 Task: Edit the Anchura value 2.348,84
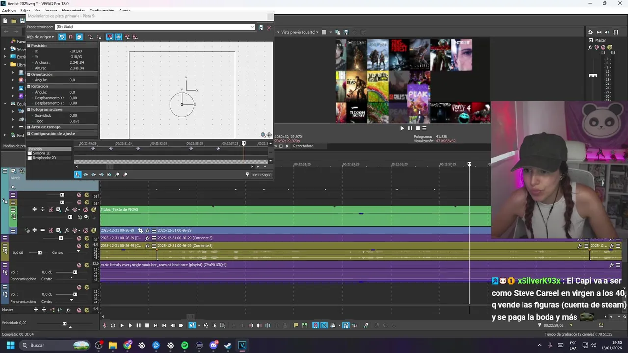(77, 62)
